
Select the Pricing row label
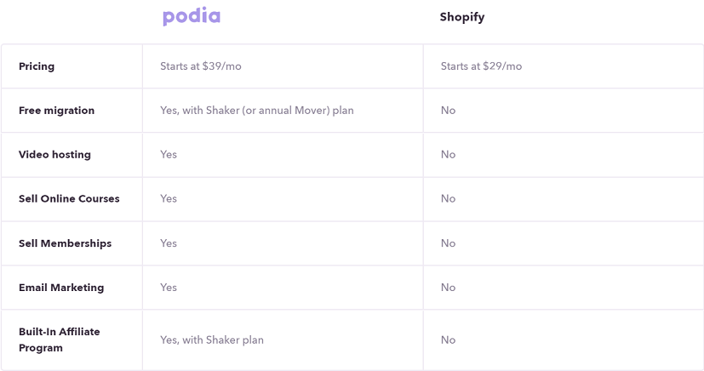point(37,66)
